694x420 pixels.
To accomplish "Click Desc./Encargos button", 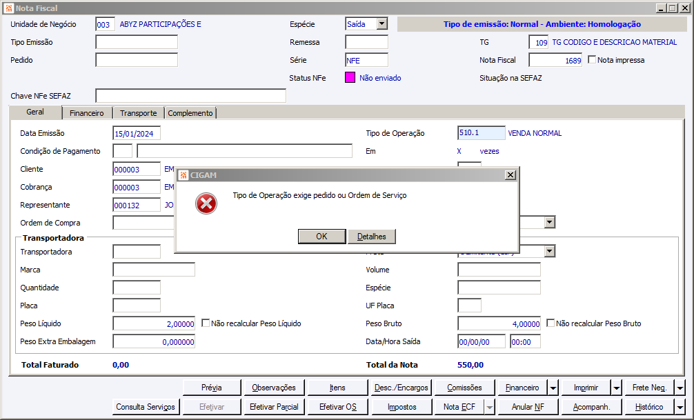I will click(x=401, y=388).
